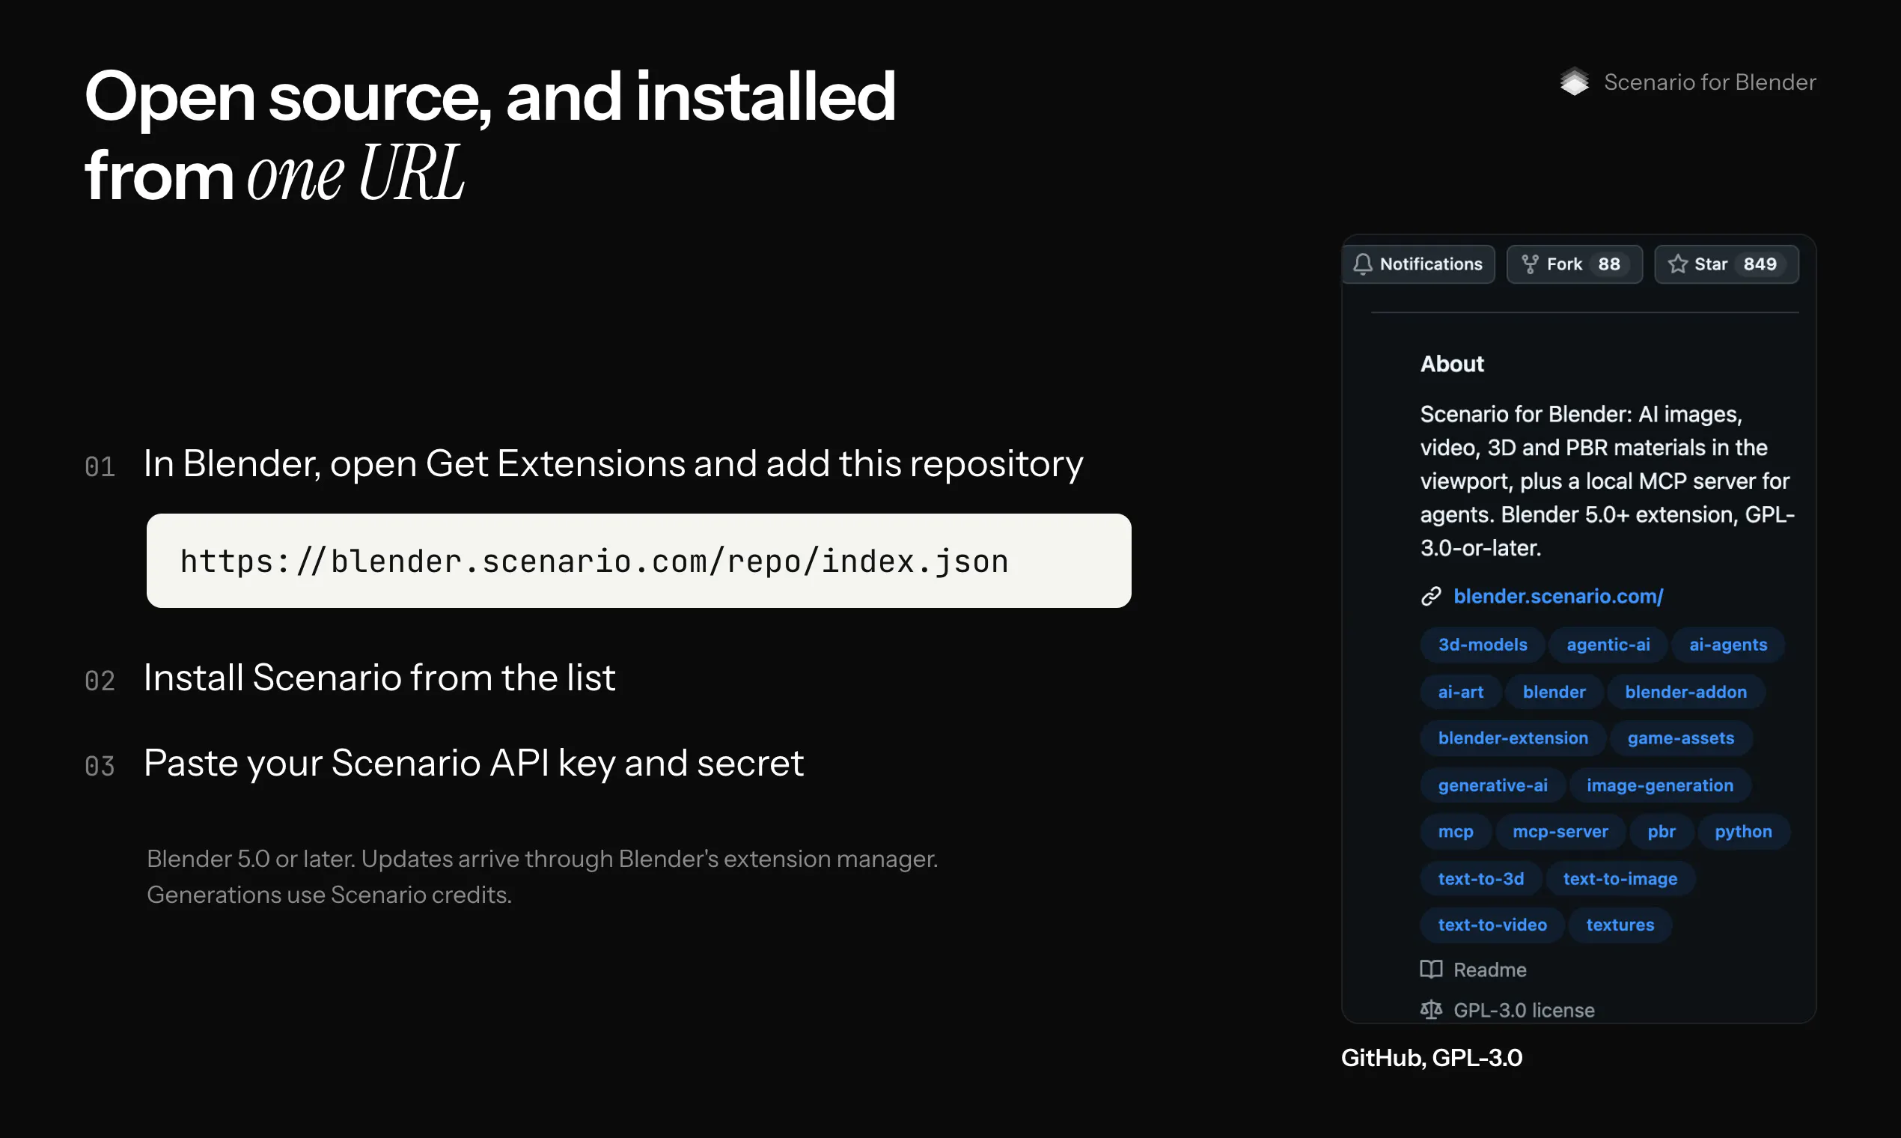This screenshot has width=1901, height=1138.
Task: Open the blender.scenario.com link
Action: click(x=1557, y=596)
